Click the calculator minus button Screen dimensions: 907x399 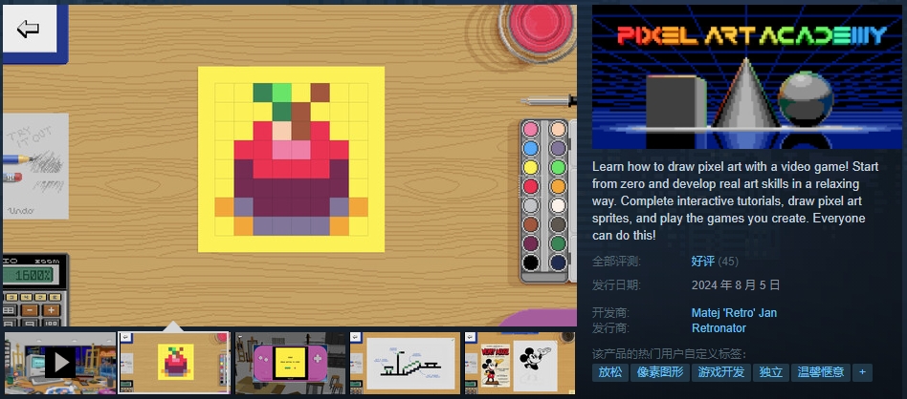29,310
